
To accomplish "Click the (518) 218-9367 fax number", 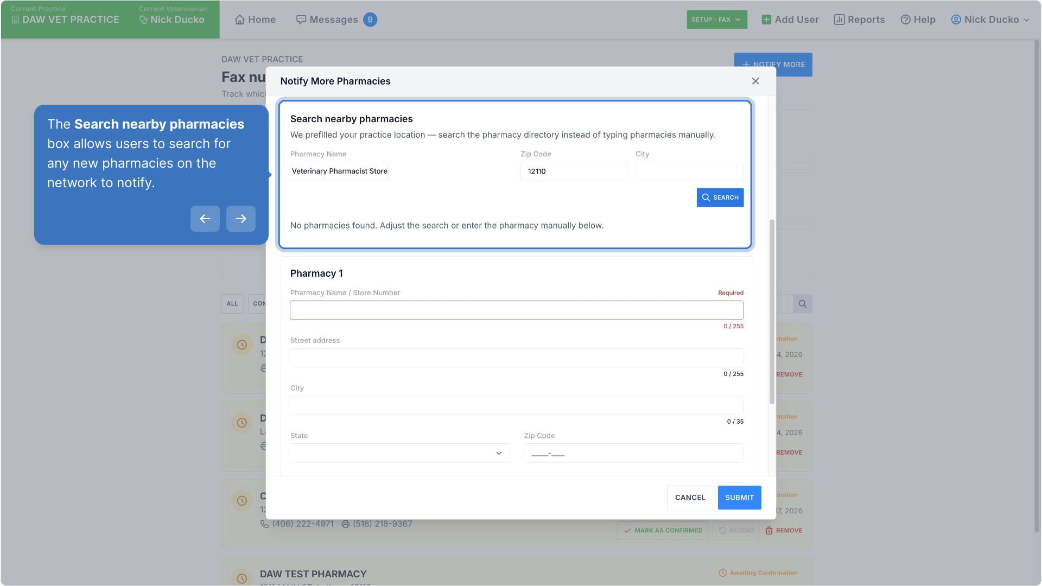I will pos(383,524).
